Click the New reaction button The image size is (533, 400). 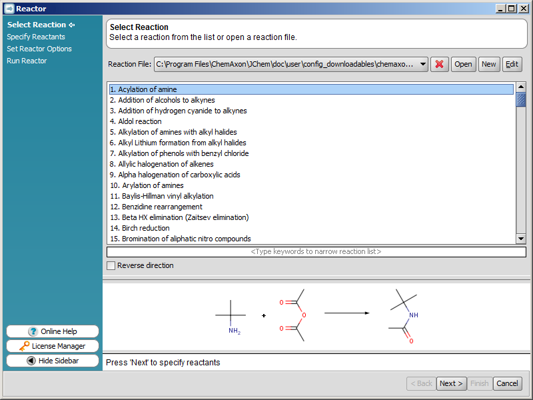489,65
